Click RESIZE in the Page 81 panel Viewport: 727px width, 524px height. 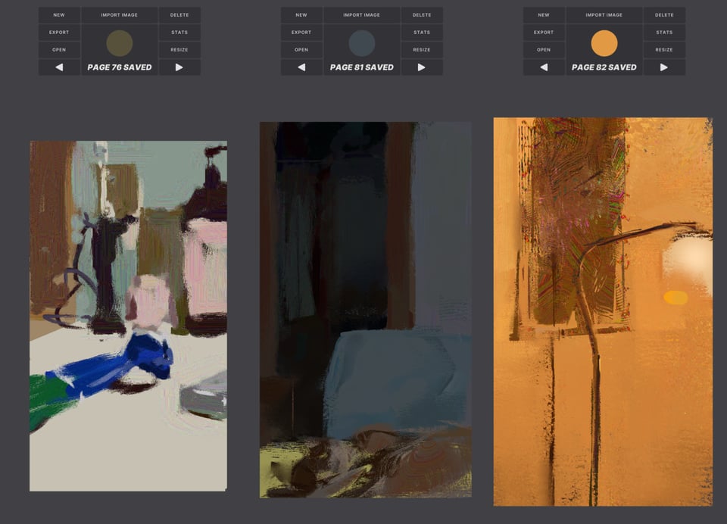pyautogui.click(x=422, y=50)
